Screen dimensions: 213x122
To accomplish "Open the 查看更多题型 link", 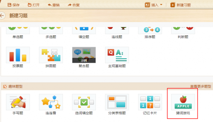I will pyautogui.click(x=201, y=86).
